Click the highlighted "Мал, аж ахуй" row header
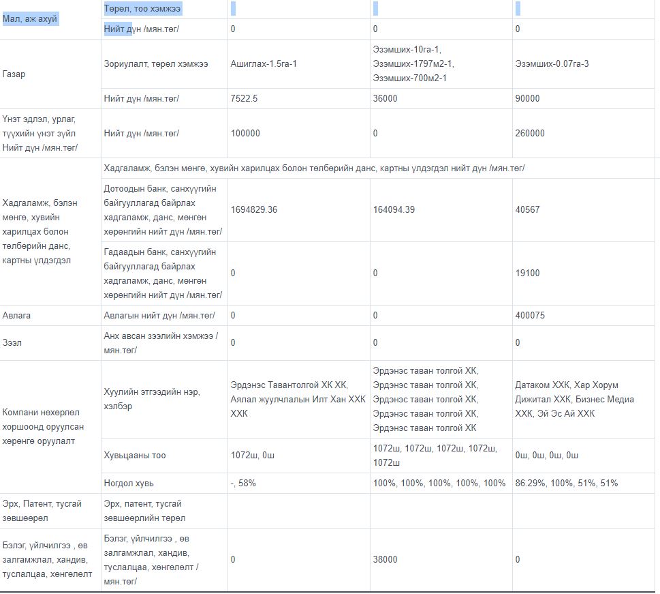660x594 pixels. (x=30, y=18)
